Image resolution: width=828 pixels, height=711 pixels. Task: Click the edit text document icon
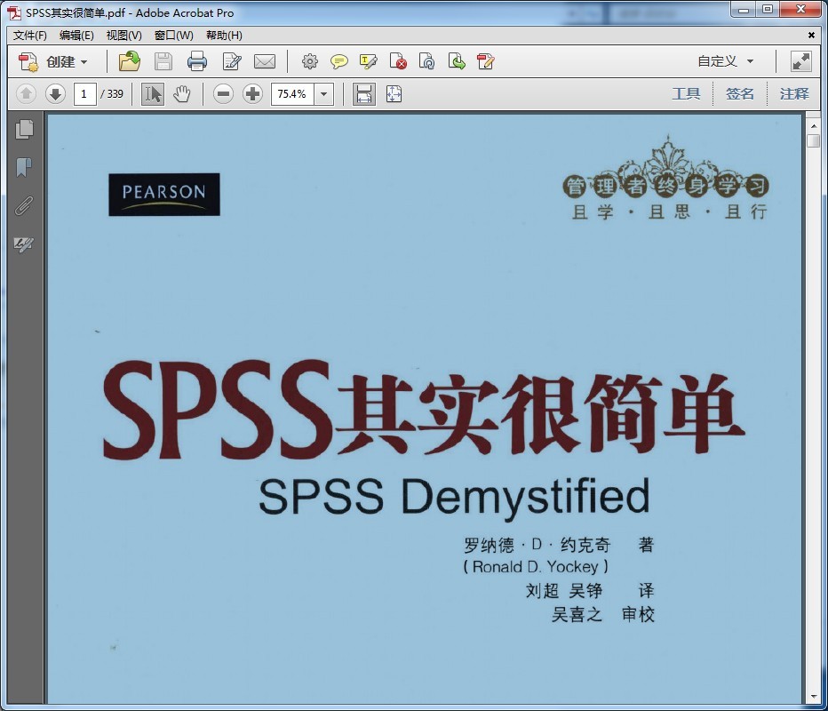point(232,61)
